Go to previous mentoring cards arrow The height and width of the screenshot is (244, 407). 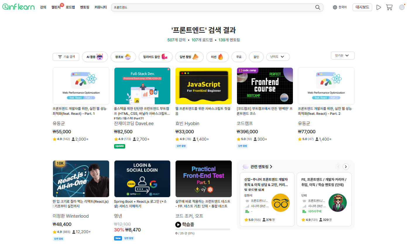(x=338, y=167)
